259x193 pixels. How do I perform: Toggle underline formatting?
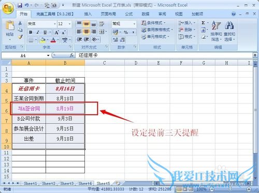tap(45, 32)
